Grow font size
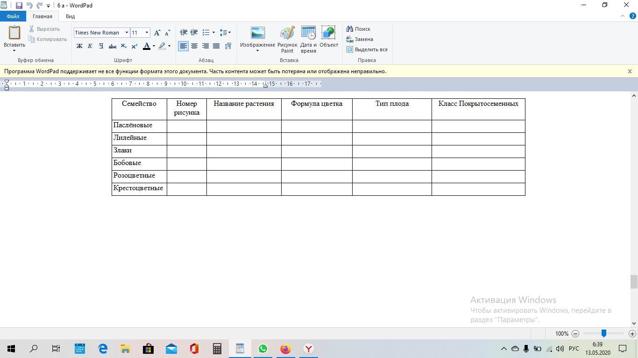The image size is (638, 358). click(x=157, y=33)
